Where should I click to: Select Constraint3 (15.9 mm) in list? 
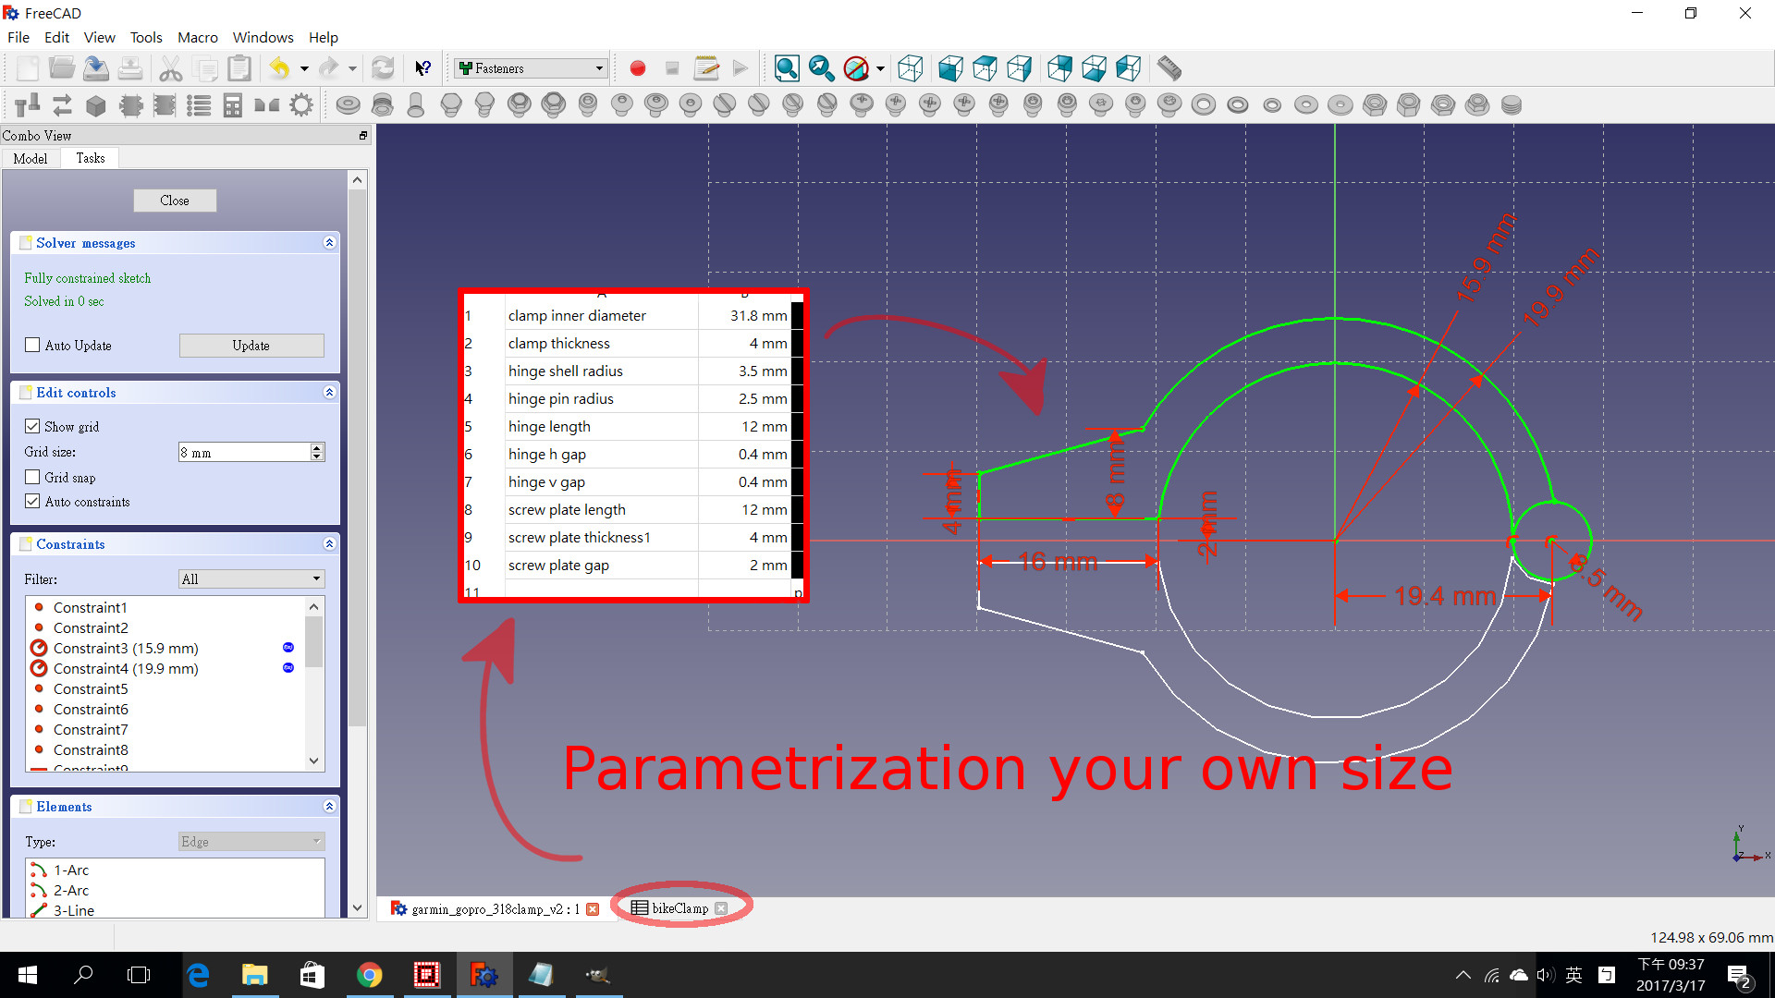165,649
